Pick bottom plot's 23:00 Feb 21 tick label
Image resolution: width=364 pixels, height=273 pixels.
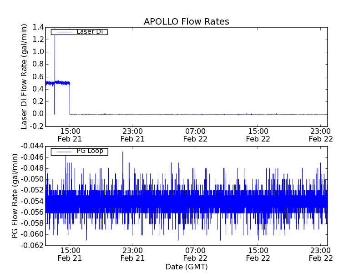point(132,254)
